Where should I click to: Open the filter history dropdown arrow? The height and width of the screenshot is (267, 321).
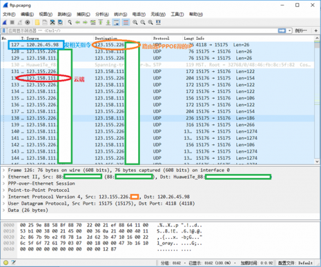pos(290,31)
